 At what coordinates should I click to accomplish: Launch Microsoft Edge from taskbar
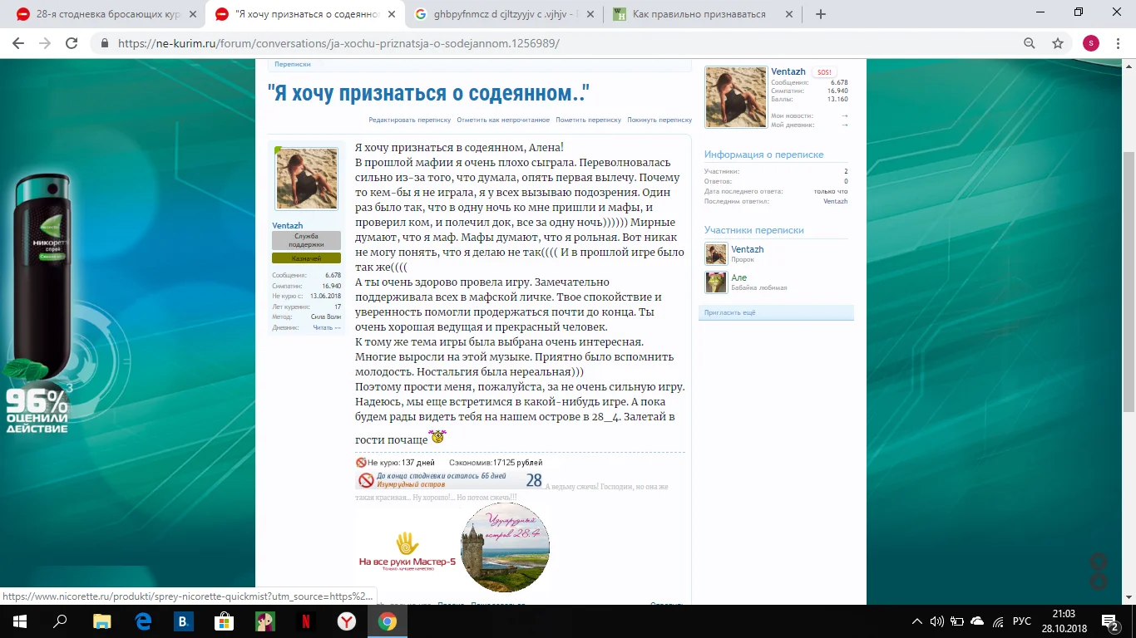click(x=143, y=621)
